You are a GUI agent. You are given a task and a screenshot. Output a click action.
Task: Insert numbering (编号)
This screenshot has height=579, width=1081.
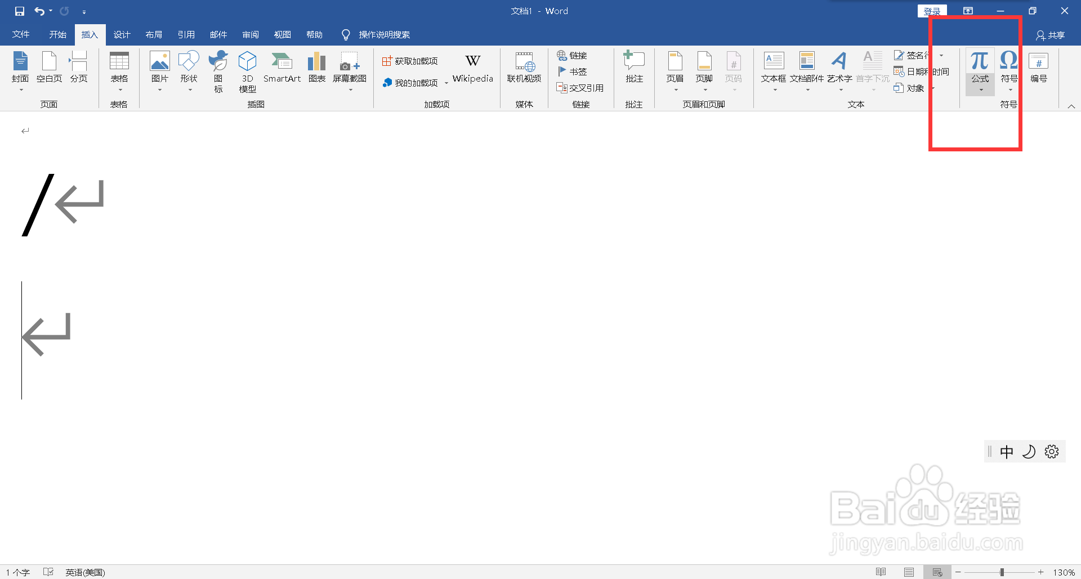point(1039,68)
